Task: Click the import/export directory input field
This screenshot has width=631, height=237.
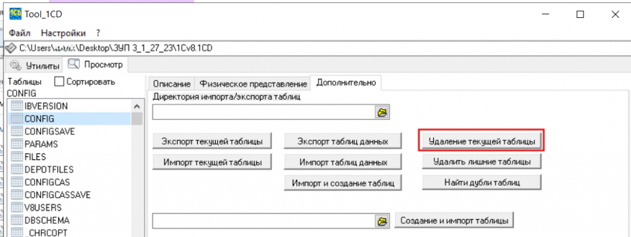Action: click(x=264, y=113)
